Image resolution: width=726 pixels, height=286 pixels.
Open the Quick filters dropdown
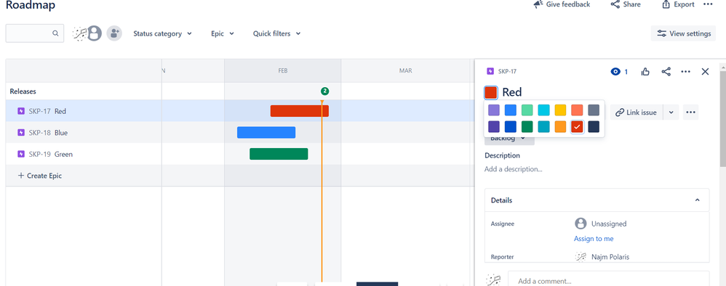click(x=276, y=33)
